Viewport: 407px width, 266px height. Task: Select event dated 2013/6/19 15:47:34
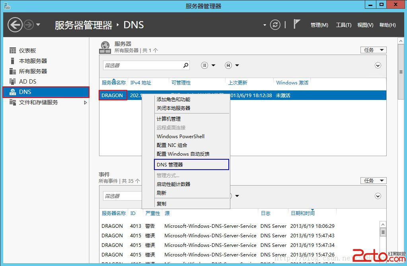(239, 245)
